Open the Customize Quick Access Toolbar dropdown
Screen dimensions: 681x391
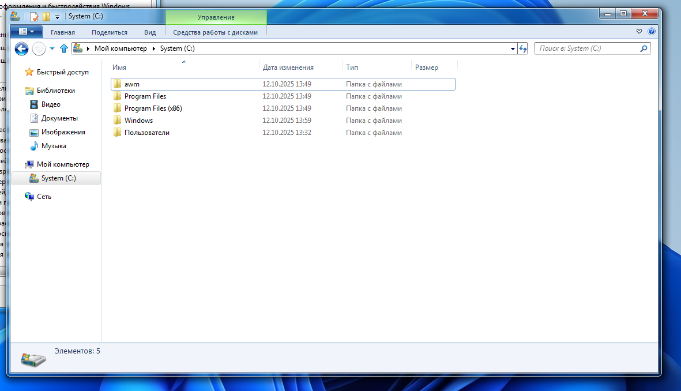tap(57, 17)
